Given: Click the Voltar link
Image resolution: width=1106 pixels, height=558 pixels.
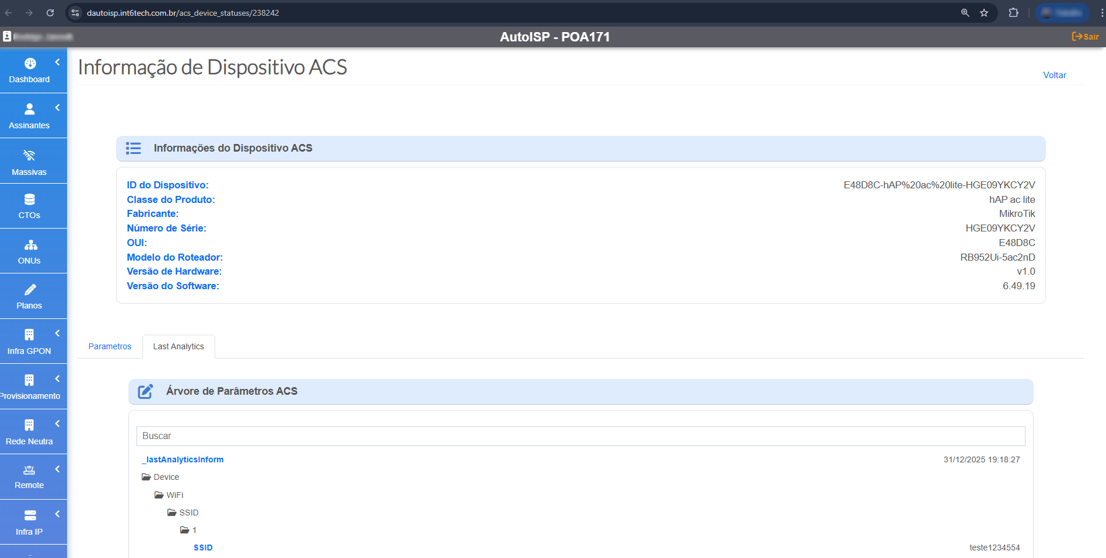Looking at the screenshot, I should tap(1054, 75).
